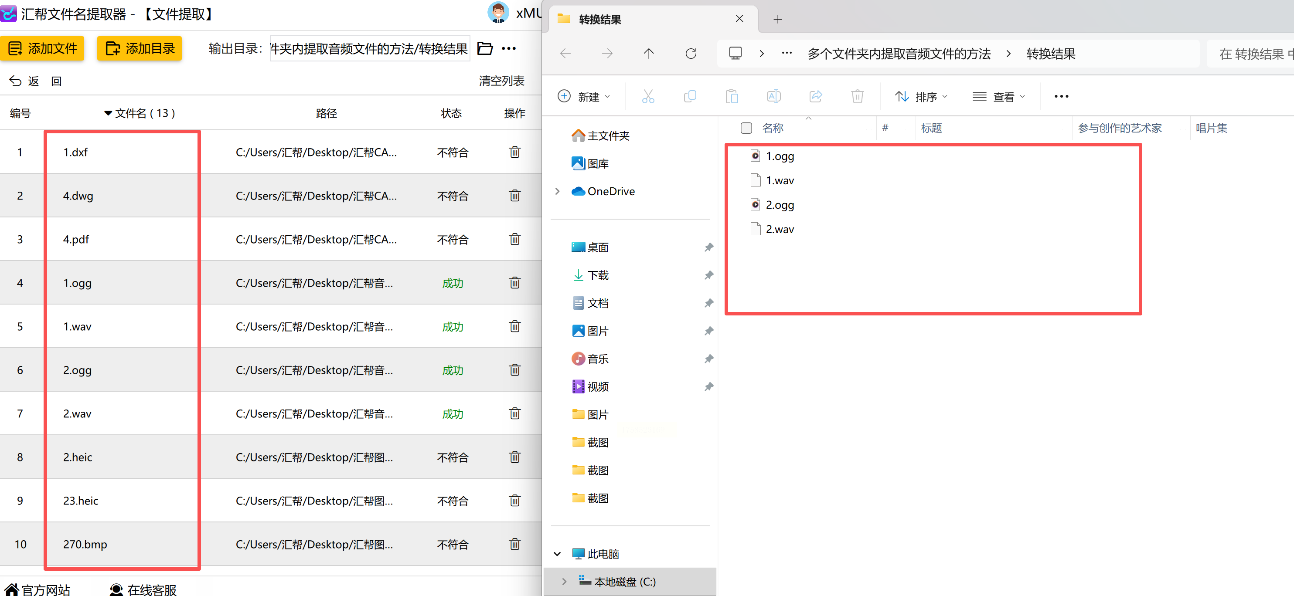Delete the 1.dxf row with trash icon

pyautogui.click(x=514, y=152)
